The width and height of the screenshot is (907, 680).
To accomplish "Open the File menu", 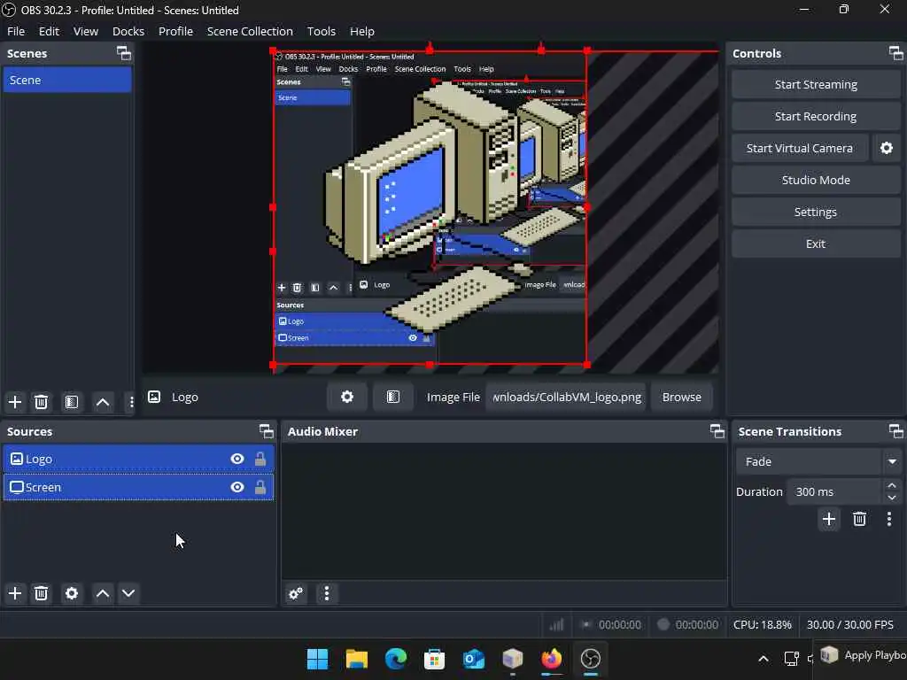I will coord(16,31).
